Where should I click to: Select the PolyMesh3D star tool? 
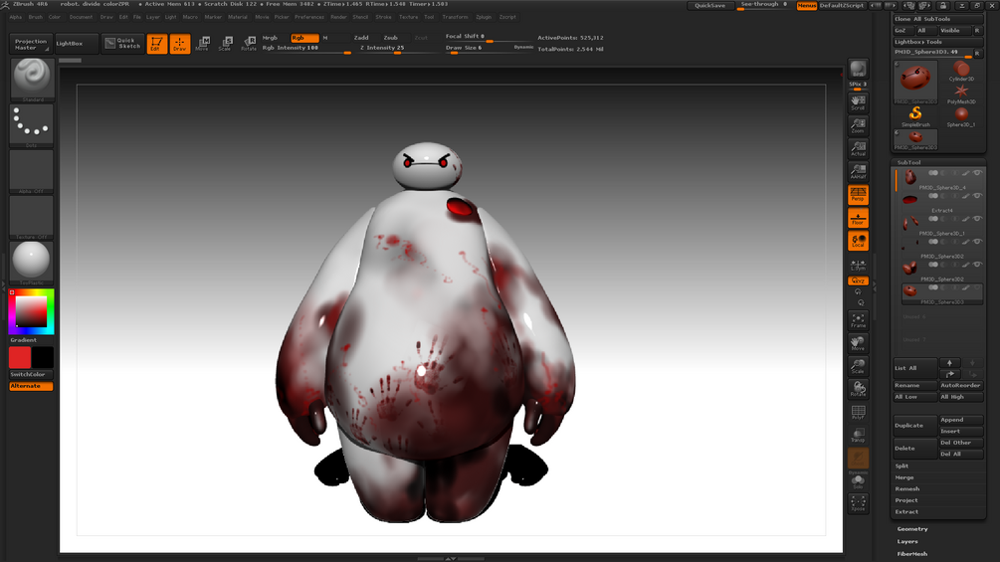(961, 94)
